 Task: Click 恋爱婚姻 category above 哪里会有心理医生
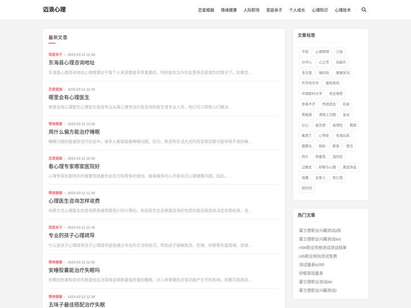coord(55,90)
